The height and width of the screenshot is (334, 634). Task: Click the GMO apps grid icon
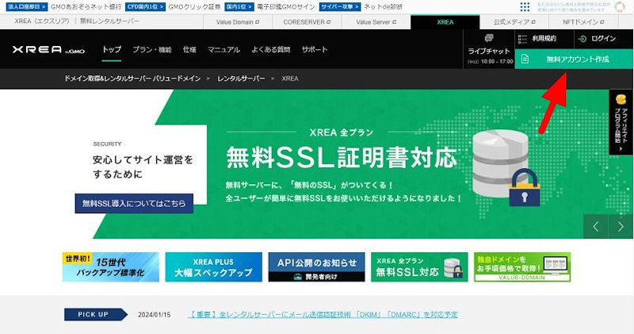click(525, 6)
